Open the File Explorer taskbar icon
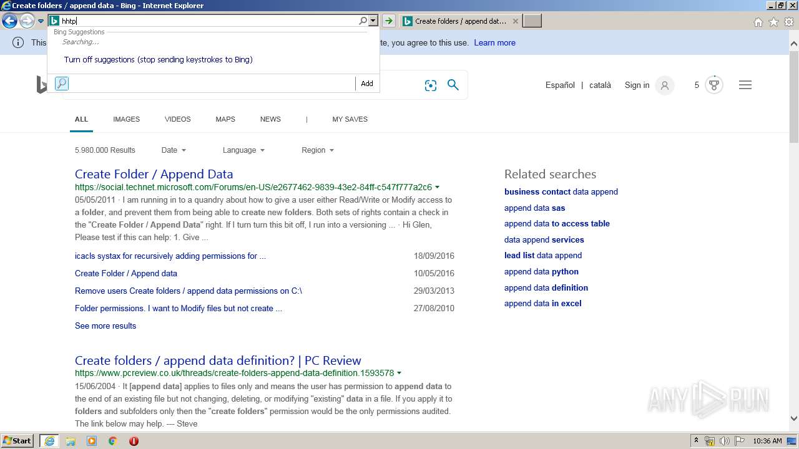799x449 pixels. [x=71, y=441]
